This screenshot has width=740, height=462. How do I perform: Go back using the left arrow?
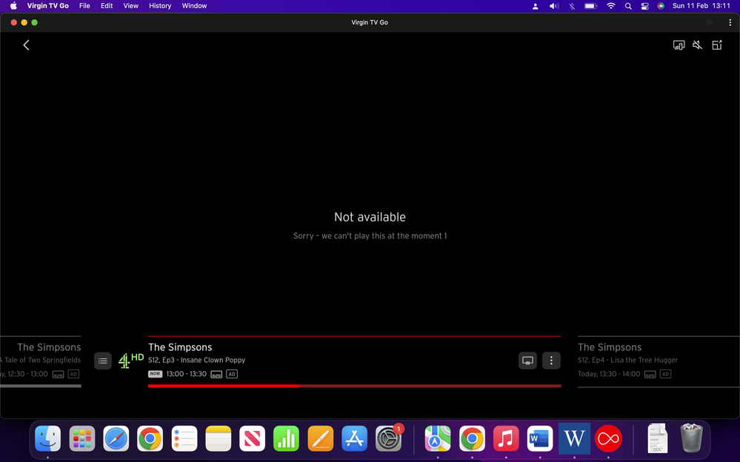27,45
